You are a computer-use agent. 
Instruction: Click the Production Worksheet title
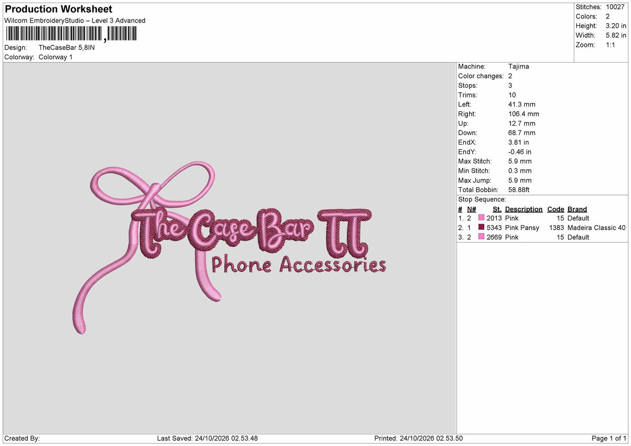[x=58, y=9]
